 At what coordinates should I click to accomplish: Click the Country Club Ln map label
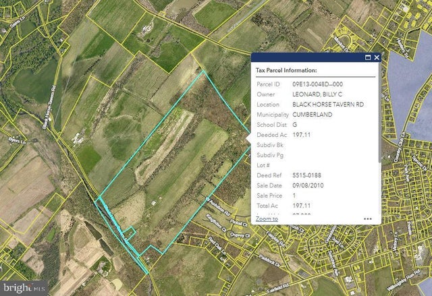pos(399,147)
